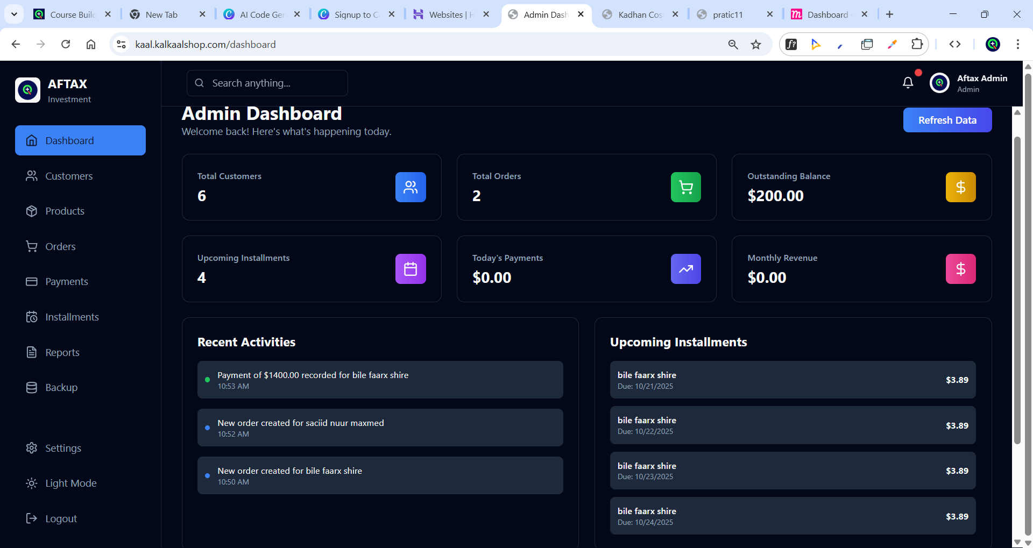The height and width of the screenshot is (548, 1033).
Task: Open the Payments section
Action: point(66,281)
